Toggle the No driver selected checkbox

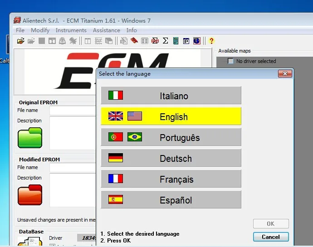tap(230, 61)
